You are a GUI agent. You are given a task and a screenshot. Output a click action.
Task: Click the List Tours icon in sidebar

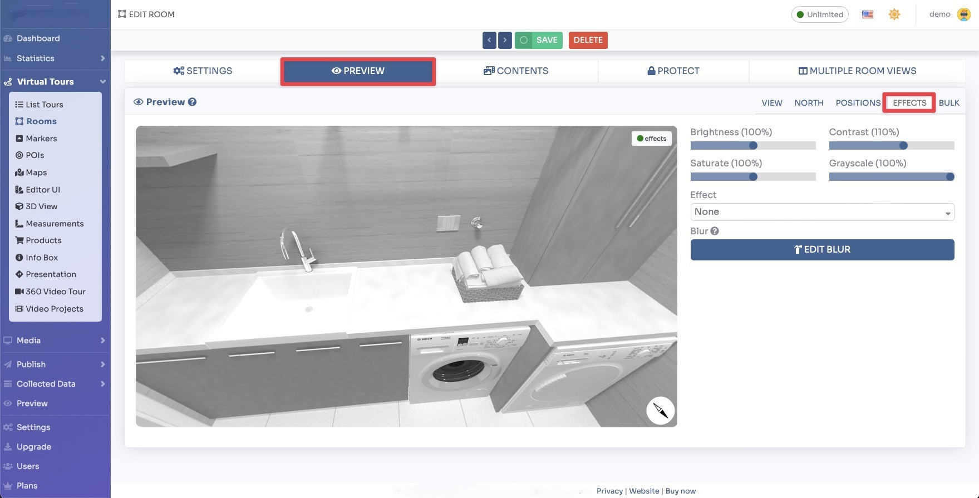click(19, 105)
